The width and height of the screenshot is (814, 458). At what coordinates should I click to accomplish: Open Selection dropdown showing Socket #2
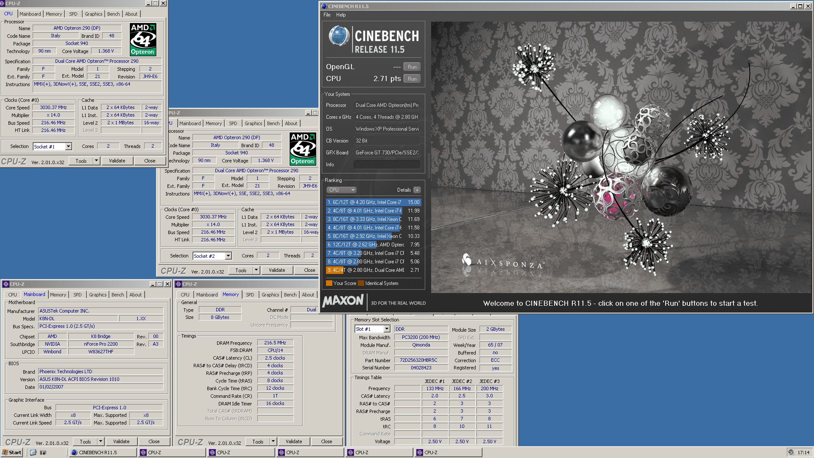coord(228,256)
